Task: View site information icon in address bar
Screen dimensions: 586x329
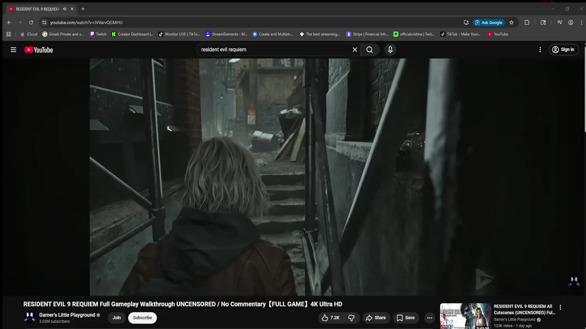Action: (x=44, y=22)
